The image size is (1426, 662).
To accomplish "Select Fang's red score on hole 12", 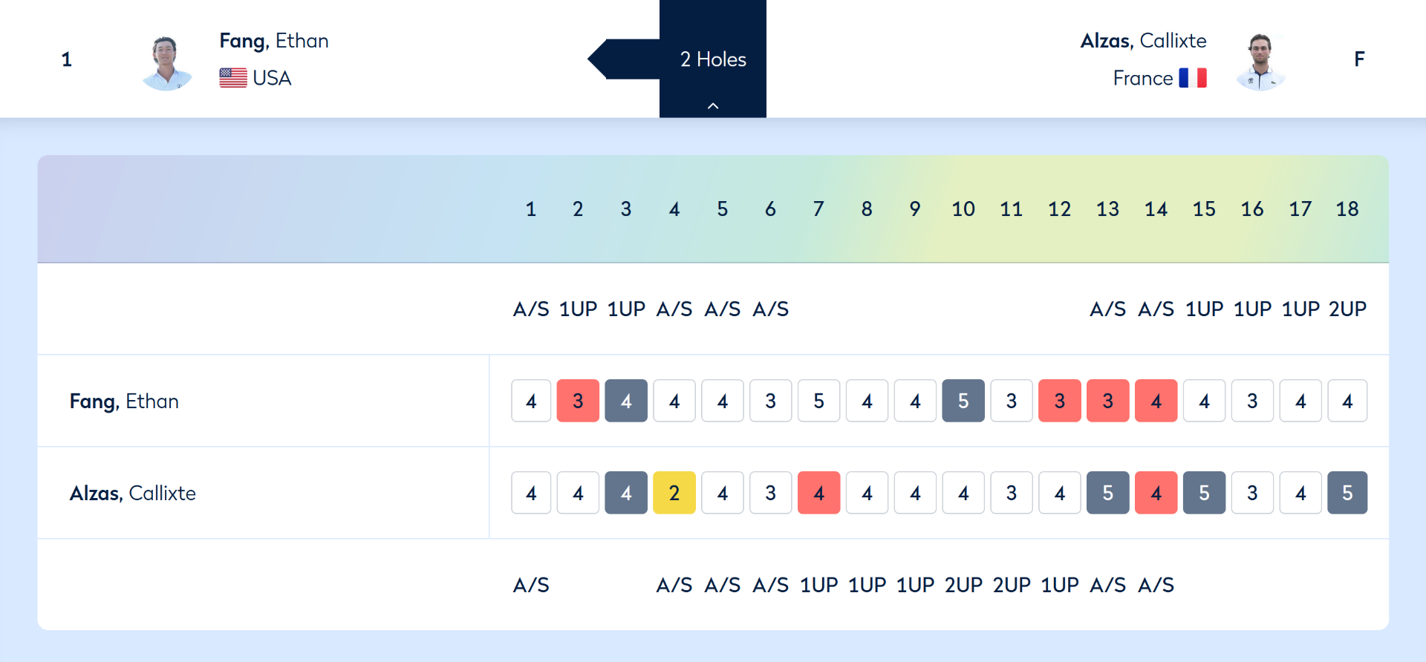I will (x=1060, y=401).
